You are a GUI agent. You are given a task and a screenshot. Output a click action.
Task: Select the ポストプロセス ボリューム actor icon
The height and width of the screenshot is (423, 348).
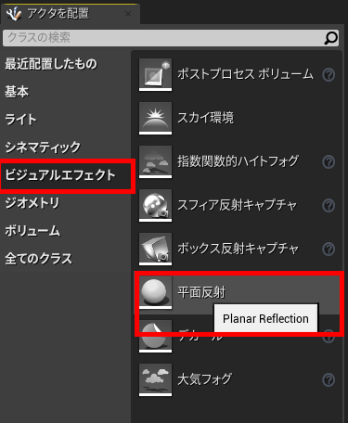[x=155, y=74]
